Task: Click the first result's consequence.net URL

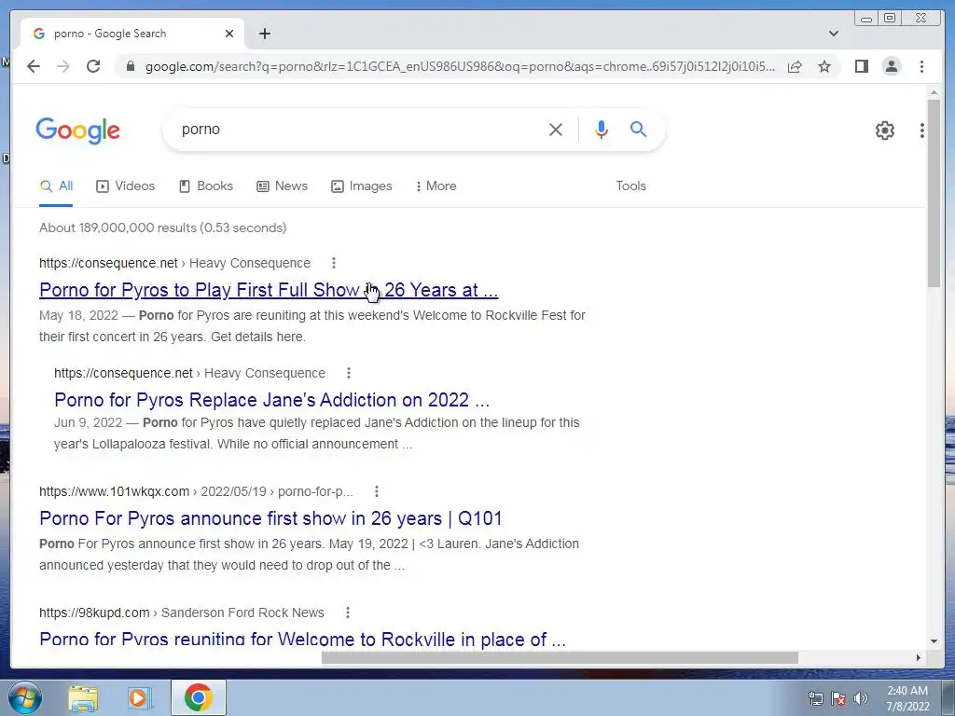Action: [108, 263]
